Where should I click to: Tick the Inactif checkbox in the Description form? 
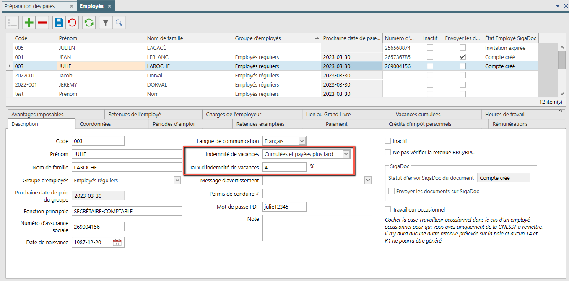pos(388,141)
